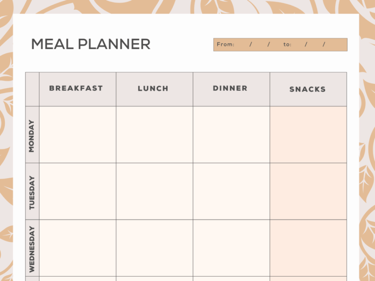The image size is (375, 281).
Task: Click the TUESDAY row label
Action: click(32, 192)
